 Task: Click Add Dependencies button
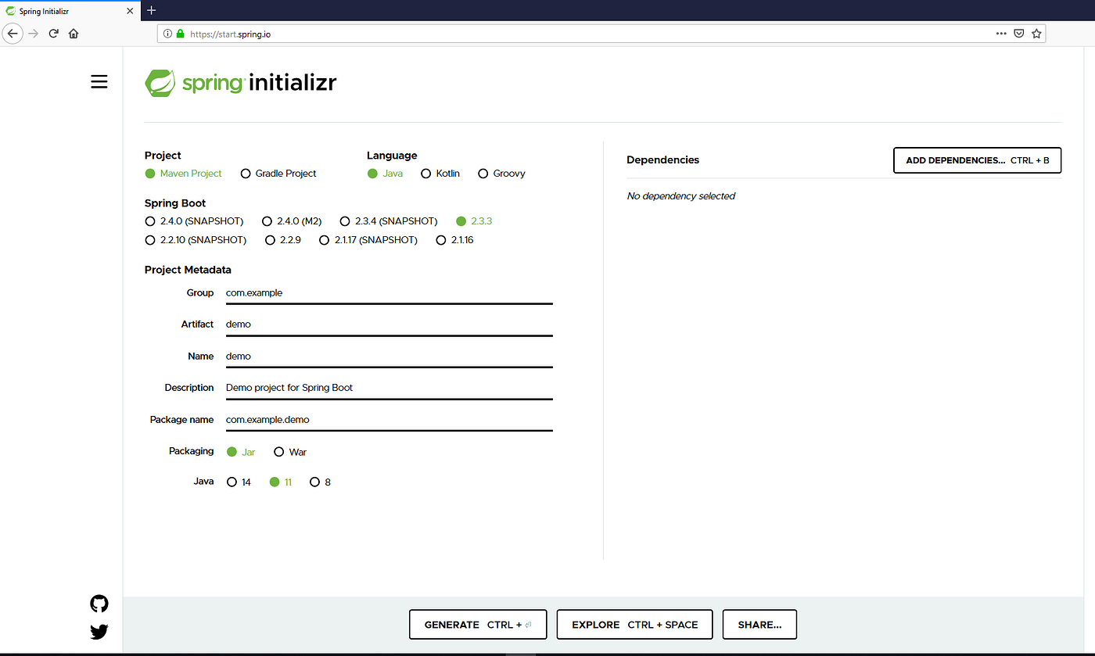click(977, 160)
